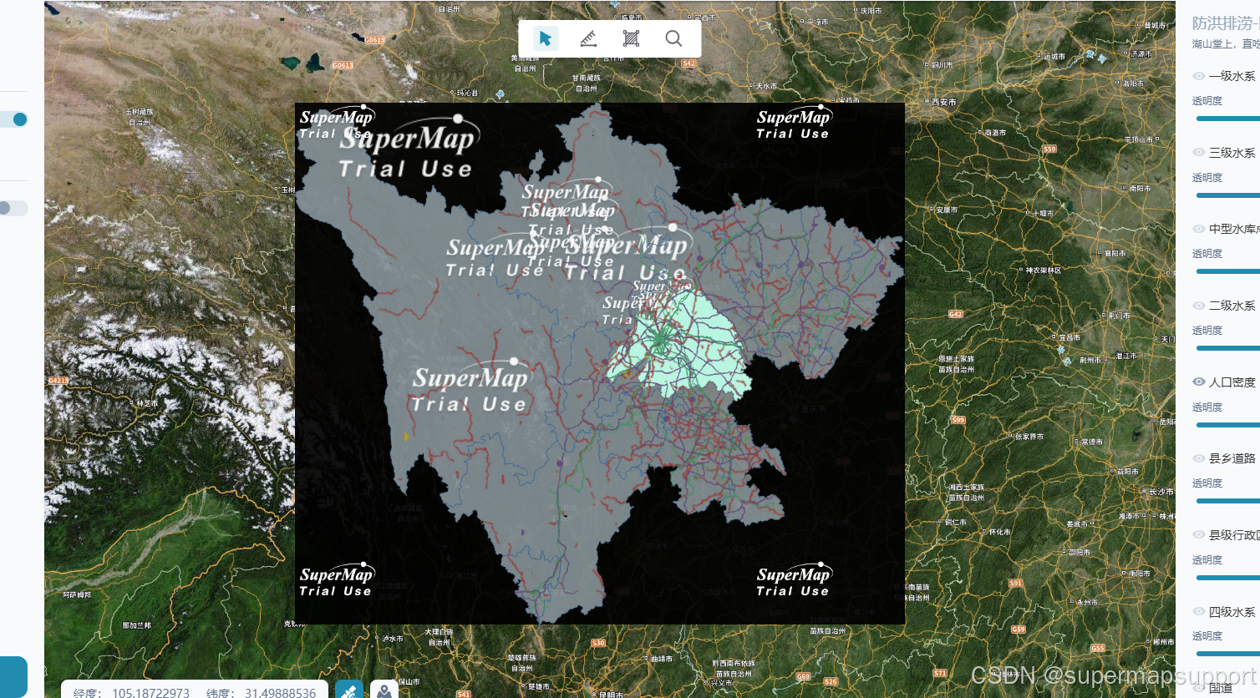Toggle visibility of 县乡道路 layer

tap(1199, 458)
